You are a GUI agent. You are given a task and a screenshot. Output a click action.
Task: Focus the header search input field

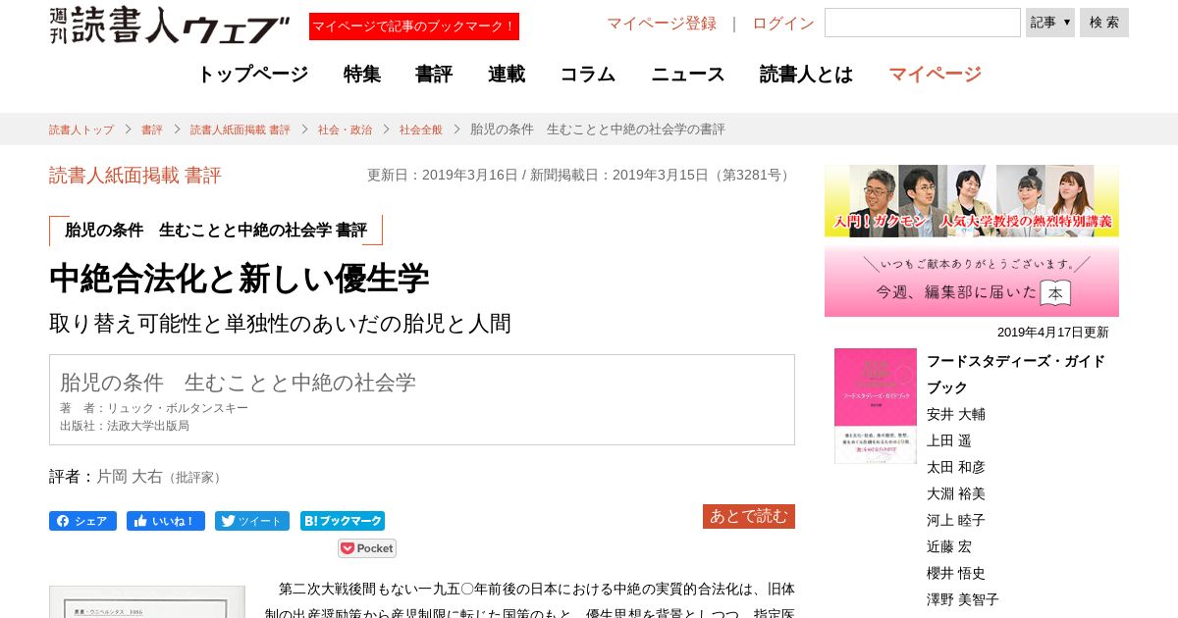[x=923, y=23]
